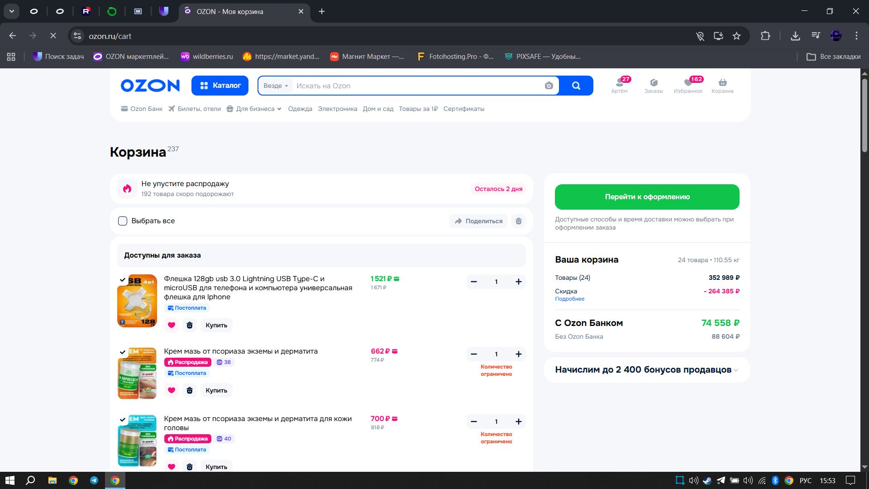Screen dimensions: 869x489
Task: Uncheck the flash drive item checkbox
Action: point(123,280)
